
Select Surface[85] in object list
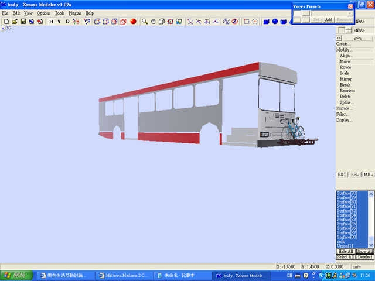[x=347, y=224]
